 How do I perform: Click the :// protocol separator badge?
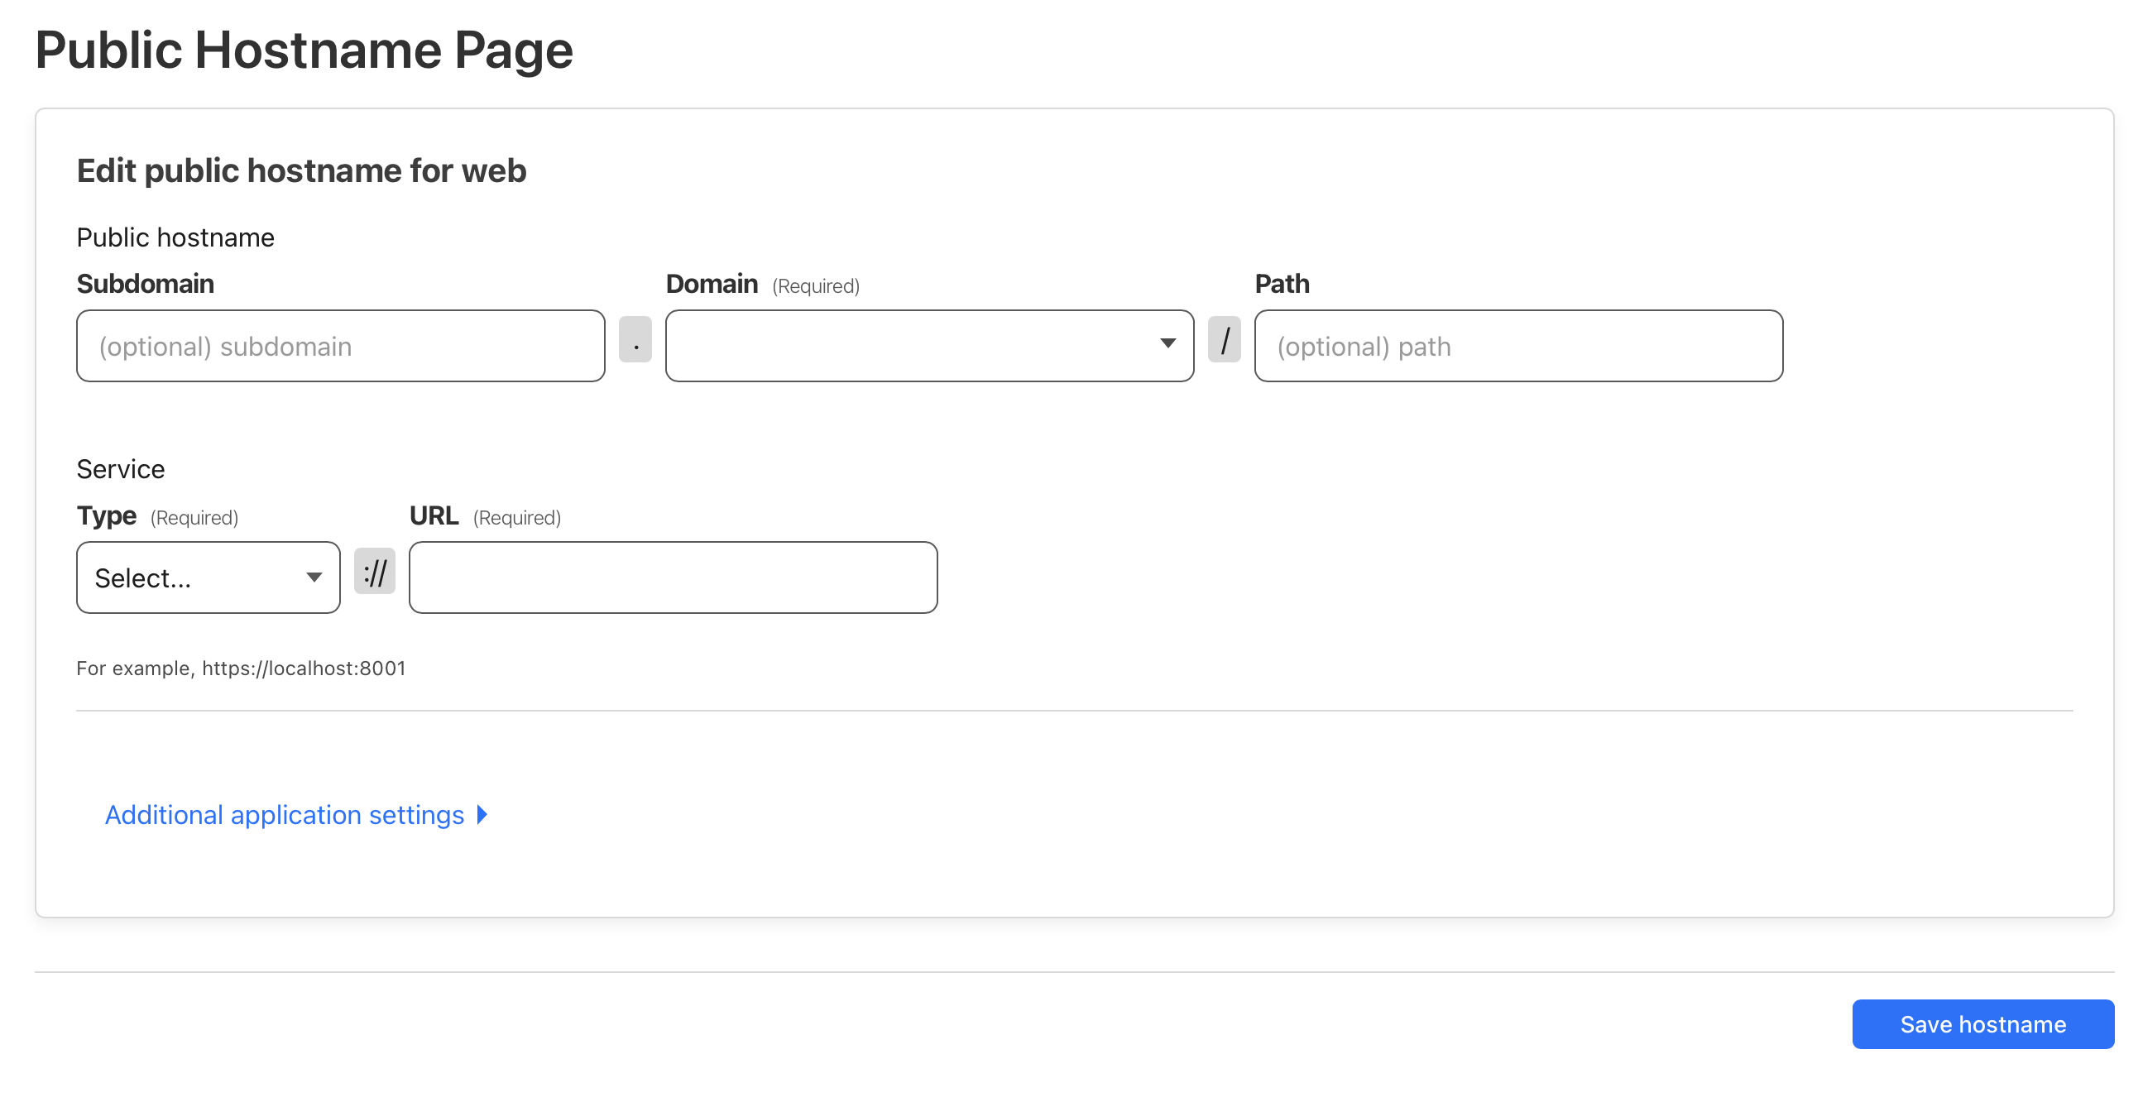click(374, 572)
